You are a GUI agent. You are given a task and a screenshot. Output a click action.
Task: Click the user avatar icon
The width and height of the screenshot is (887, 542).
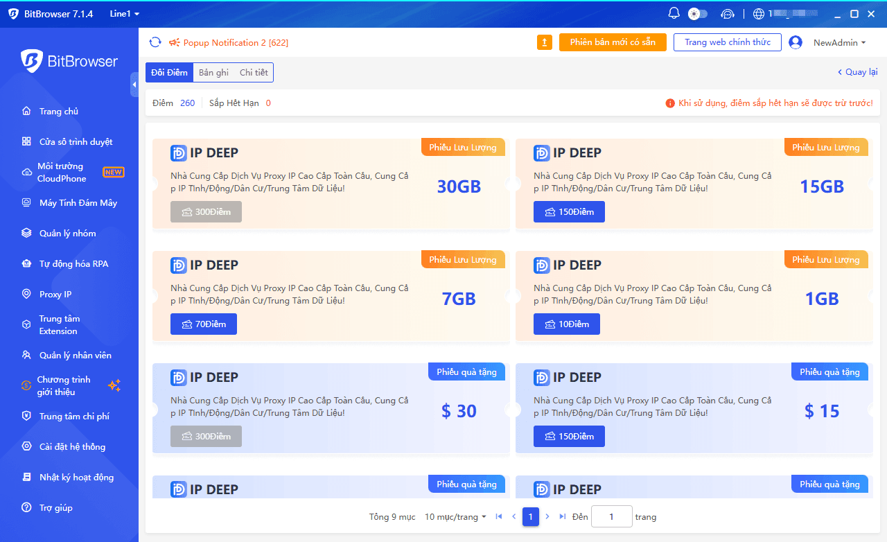tap(796, 42)
